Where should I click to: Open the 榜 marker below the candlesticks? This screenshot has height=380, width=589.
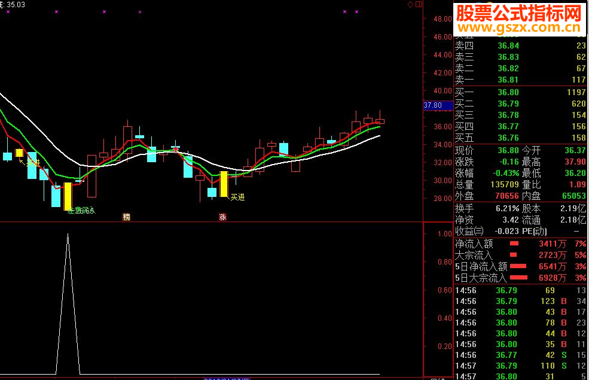click(127, 217)
